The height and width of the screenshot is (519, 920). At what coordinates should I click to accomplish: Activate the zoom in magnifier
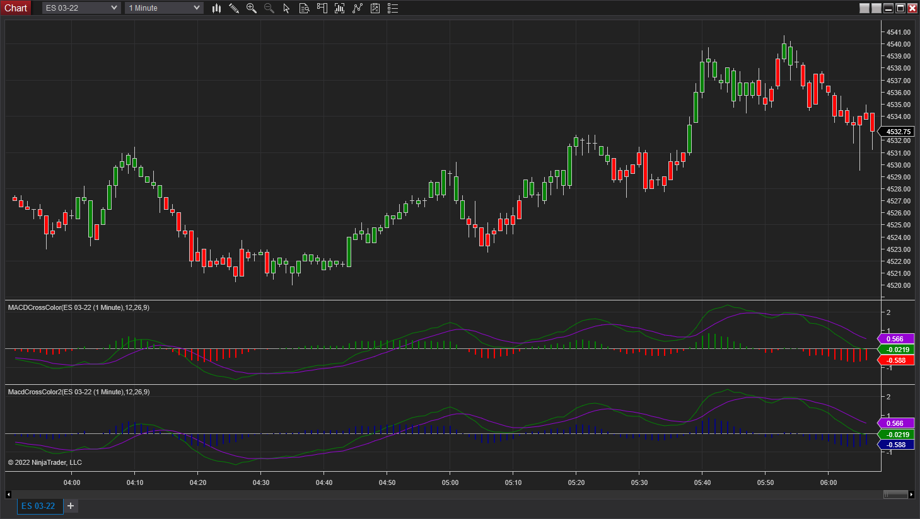pyautogui.click(x=252, y=8)
